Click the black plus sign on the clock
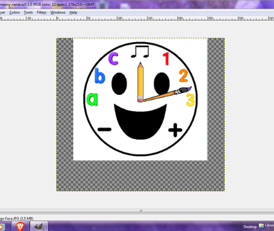Screen dimensions: 274x231 coord(175,130)
